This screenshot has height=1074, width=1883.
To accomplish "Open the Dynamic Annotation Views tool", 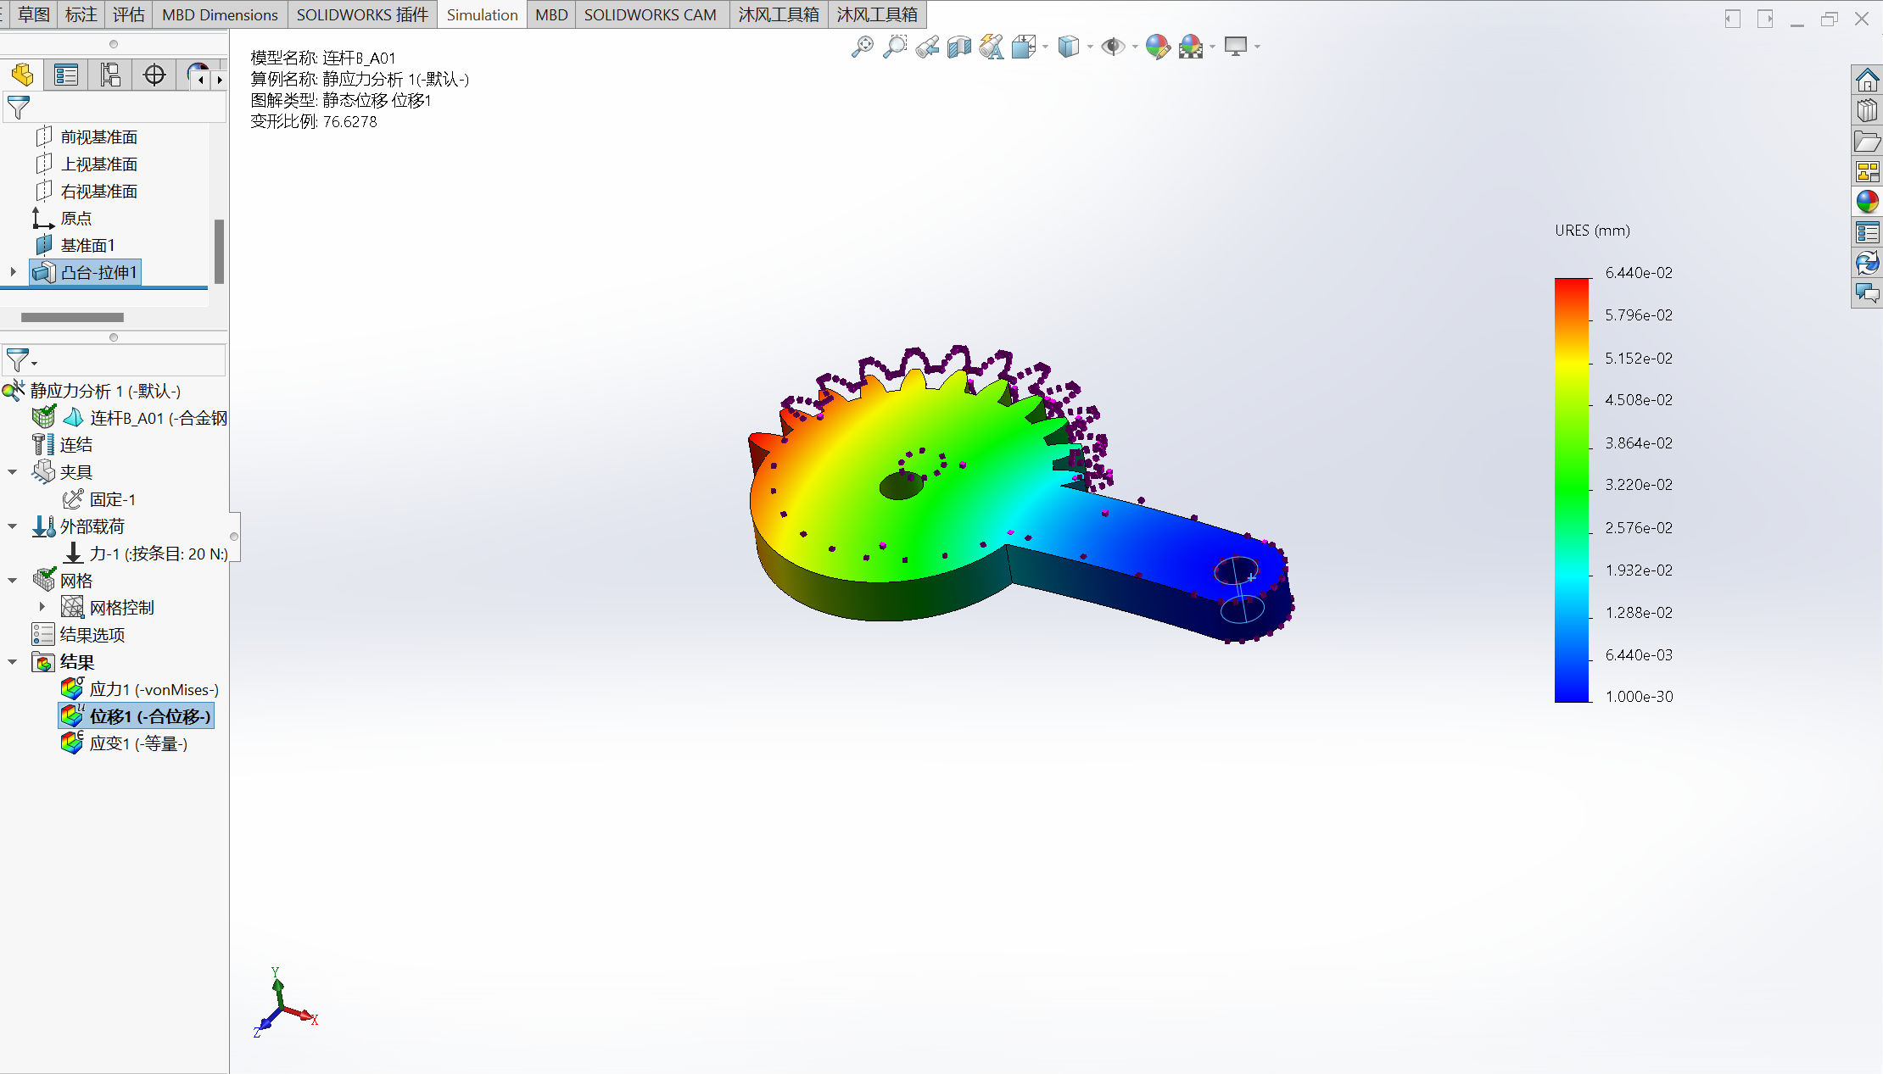I will pyautogui.click(x=991, y=47).
